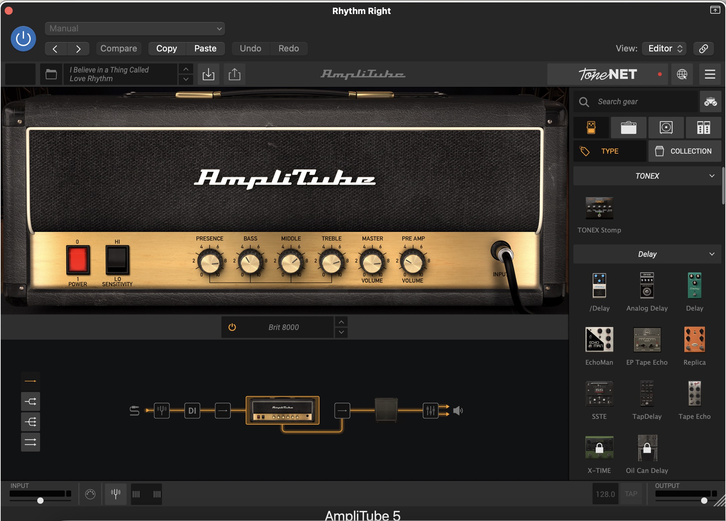Go to next preset with right arrow
The width and height of the screenshot is (726, 521).
point(78,49)
